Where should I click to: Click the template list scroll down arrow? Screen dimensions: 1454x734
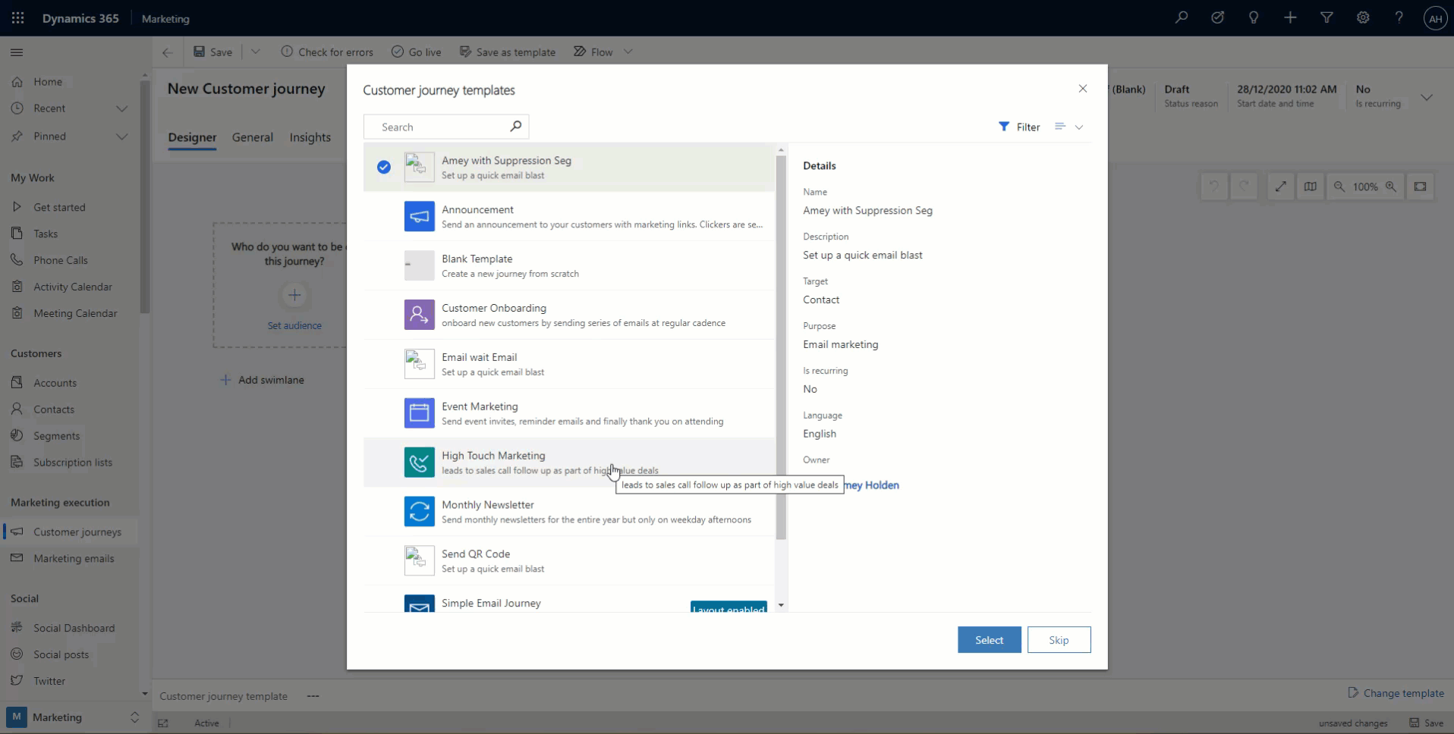click(781, 606)
